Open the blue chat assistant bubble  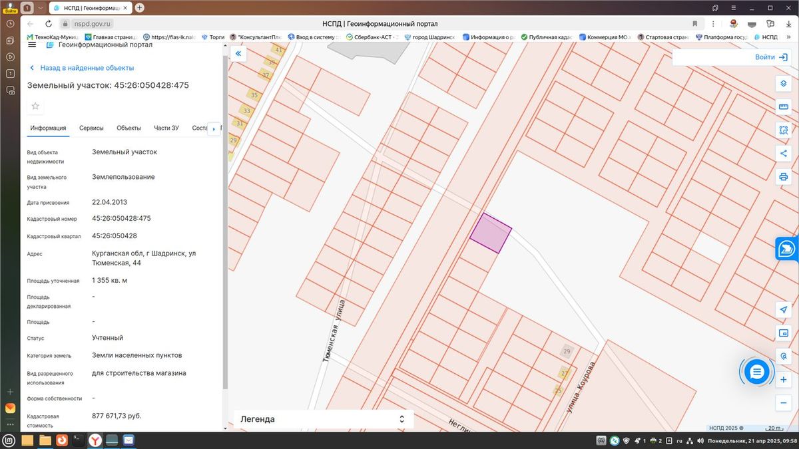756,372
